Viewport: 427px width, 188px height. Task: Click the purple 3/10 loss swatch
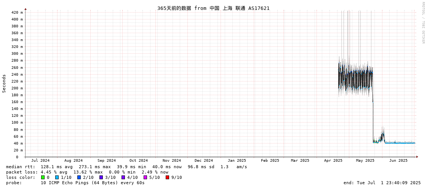tap(101, 177)
